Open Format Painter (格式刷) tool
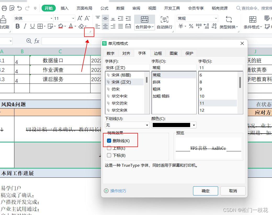272x215 pixels. click(4, 22)
